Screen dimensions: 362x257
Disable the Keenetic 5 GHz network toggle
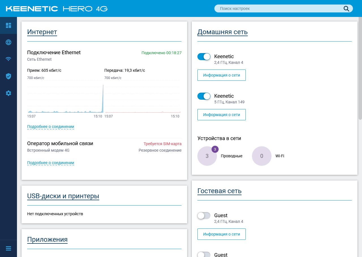point(204,96)
